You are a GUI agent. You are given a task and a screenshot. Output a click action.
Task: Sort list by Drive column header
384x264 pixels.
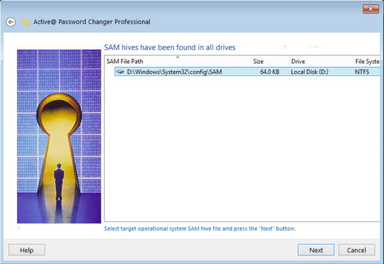tap(321, 62)
